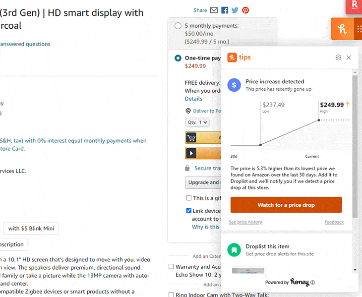Click Deliver to location link
Viewport: 362px width, 297px height.
point(207,111)
